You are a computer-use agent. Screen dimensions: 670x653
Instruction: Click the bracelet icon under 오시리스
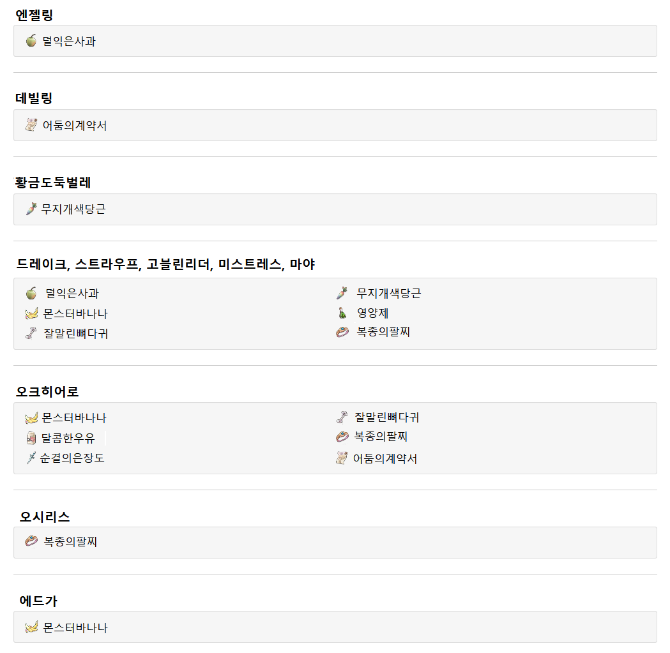31,541
